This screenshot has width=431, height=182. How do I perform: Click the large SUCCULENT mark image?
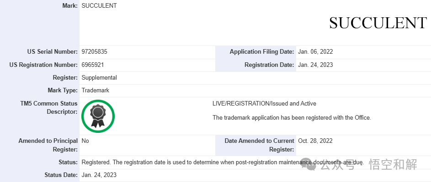pyautogui.click(x=378, y=23)
